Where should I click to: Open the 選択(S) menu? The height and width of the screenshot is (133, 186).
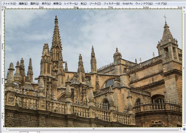coord(34,3)
